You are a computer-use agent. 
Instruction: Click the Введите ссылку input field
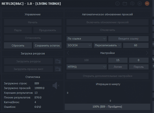[128, 39]
